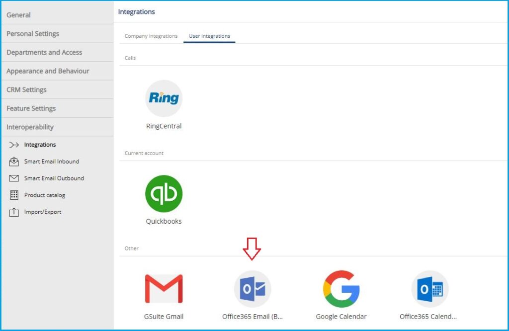Open Smart Email Inbound settings
The image size is (509, 331).
(x=52, y=162)
